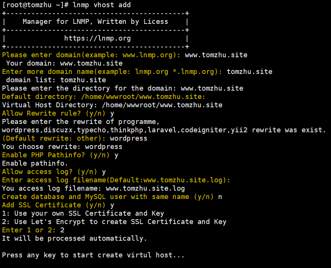The width and height of the screenshot is (331, 268).
Task: Click the 'Enter 1 or 2' prompt
Action: click(29, 230)
